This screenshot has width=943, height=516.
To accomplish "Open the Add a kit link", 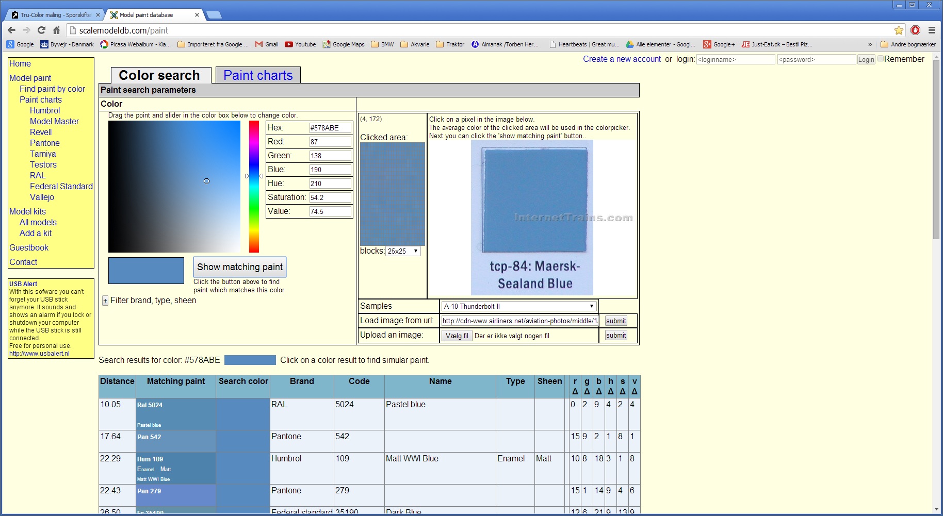I will (36, 233).
